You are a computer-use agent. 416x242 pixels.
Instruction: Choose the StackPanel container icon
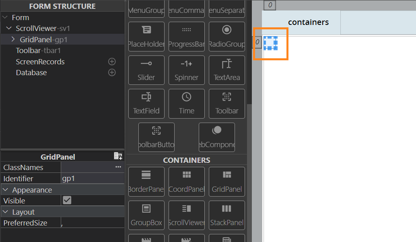pos(227,215)
